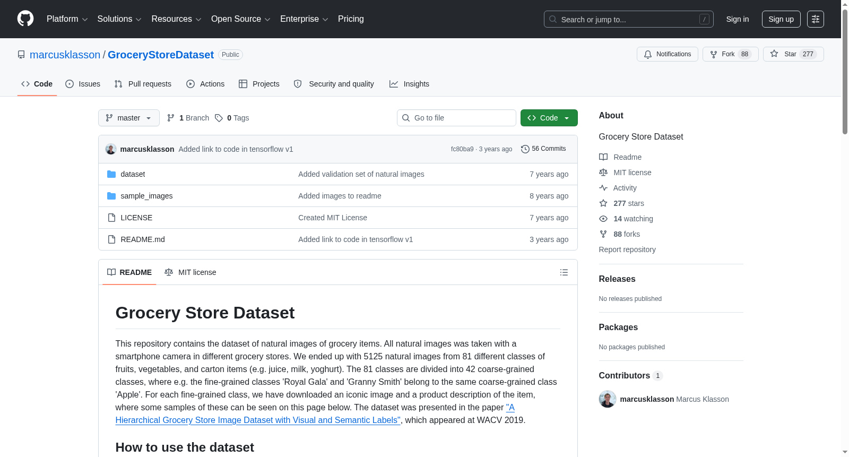Open the Projects tab
Screen dimensions: 849x457
click(x=259, y=84)
